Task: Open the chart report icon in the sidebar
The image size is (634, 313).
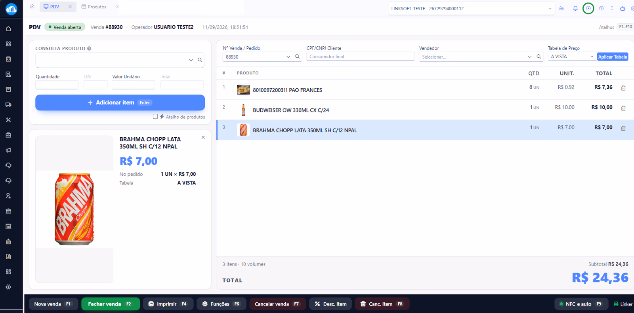Action: pos(8,256)
